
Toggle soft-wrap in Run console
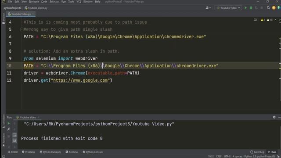14,135
